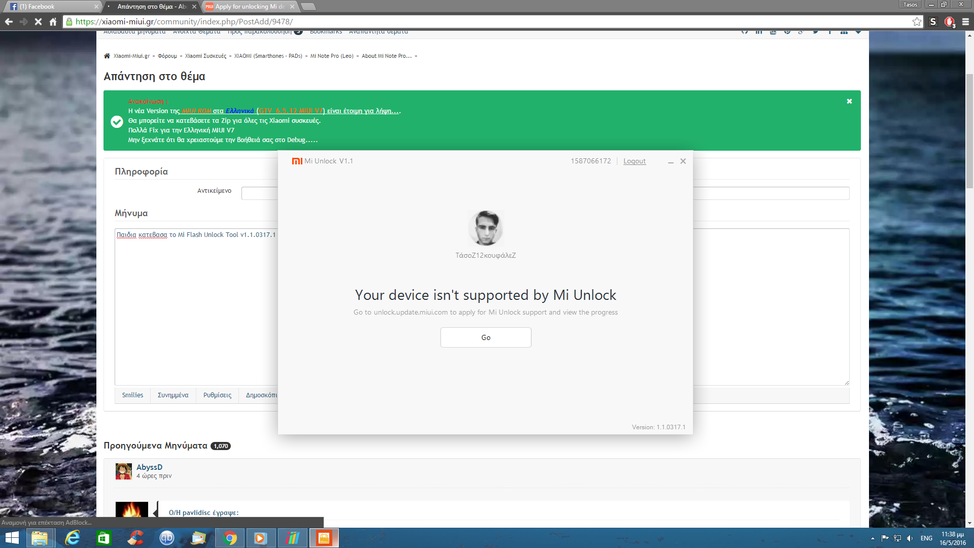Open qBittorrent from the taskbar

[167, 538]
